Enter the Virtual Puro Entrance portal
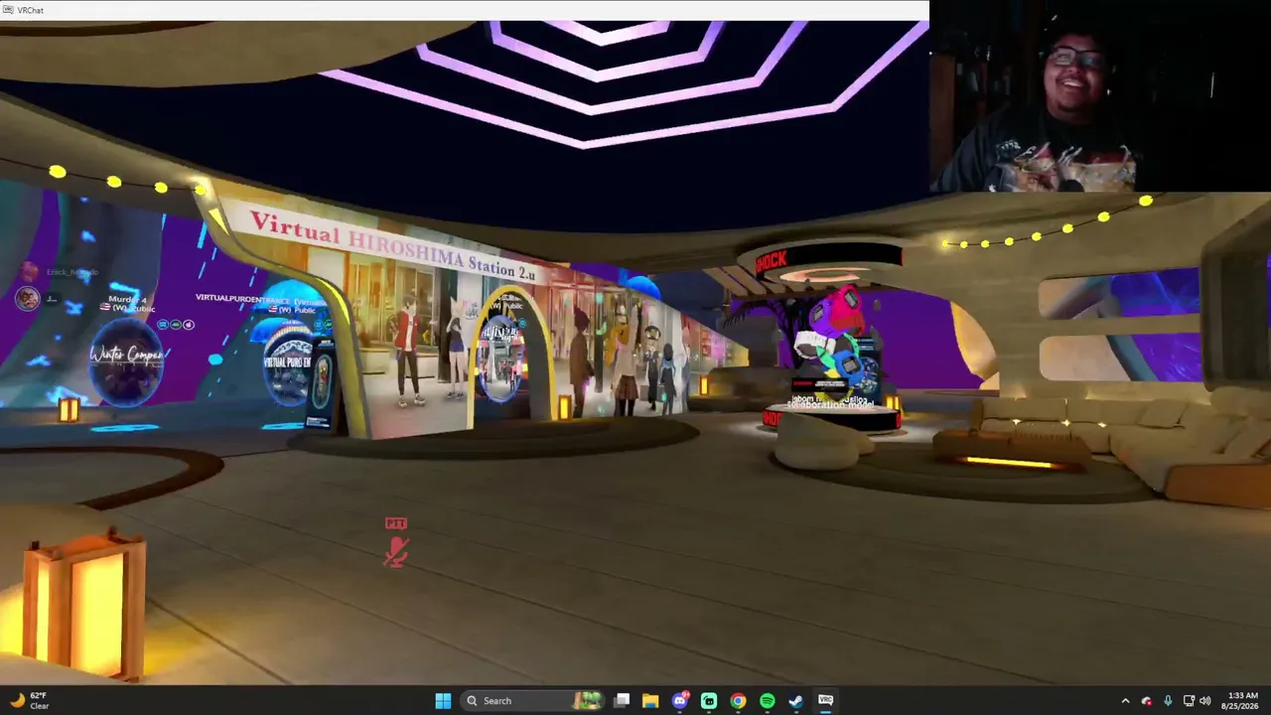 tap(288, 362)
